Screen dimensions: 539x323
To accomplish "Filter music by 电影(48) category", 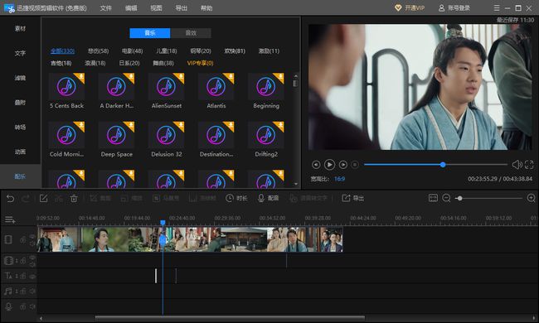I will click(133, 51).
